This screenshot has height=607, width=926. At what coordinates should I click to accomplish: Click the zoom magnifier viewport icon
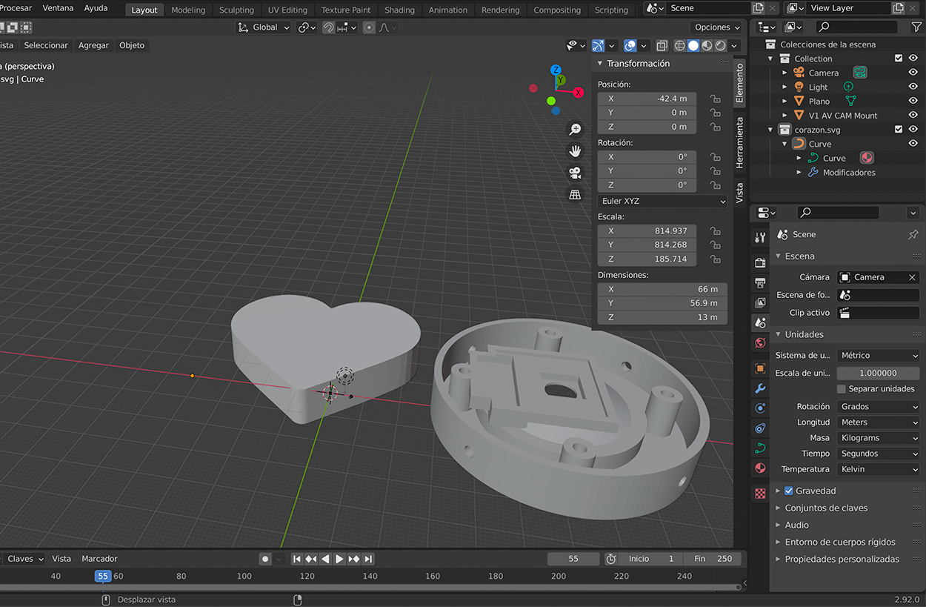(x=575, y=130)
